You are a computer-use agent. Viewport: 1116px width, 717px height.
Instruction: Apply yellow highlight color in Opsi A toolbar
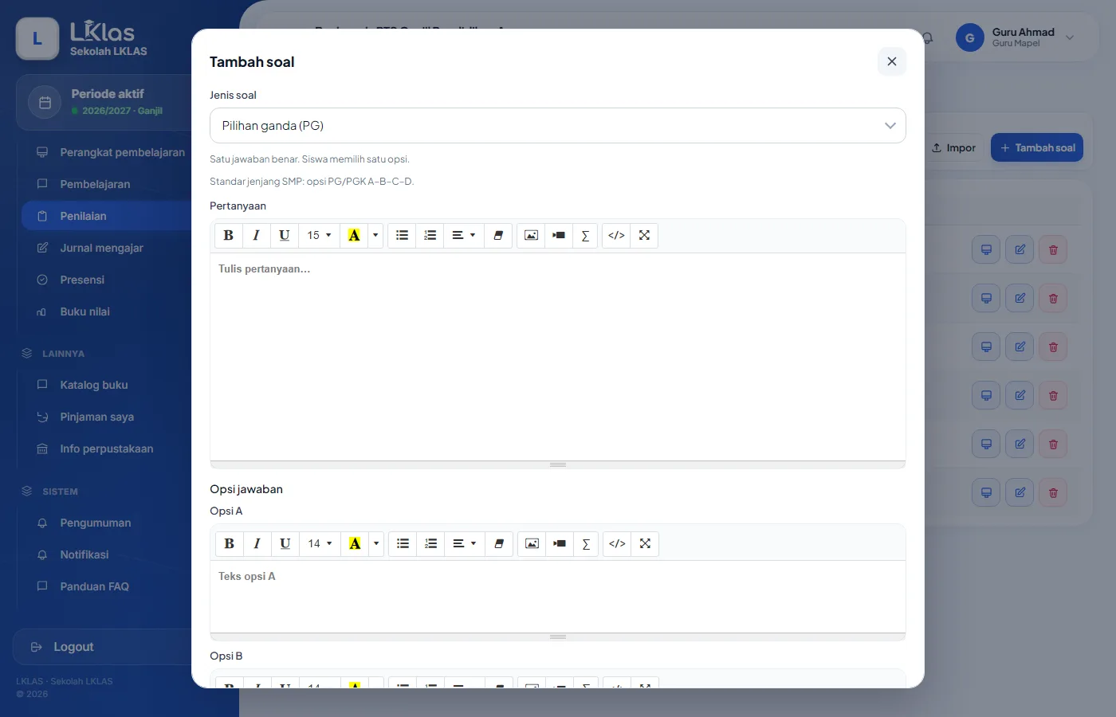355,543
